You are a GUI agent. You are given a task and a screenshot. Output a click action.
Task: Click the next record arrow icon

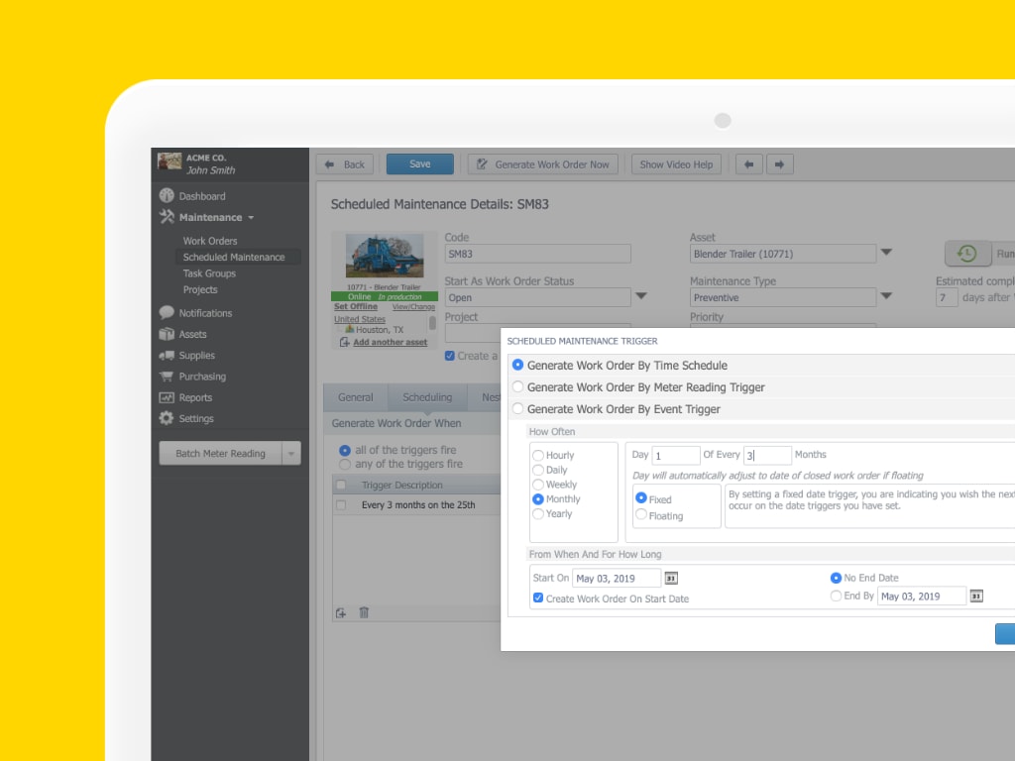[x=779, y=164]
